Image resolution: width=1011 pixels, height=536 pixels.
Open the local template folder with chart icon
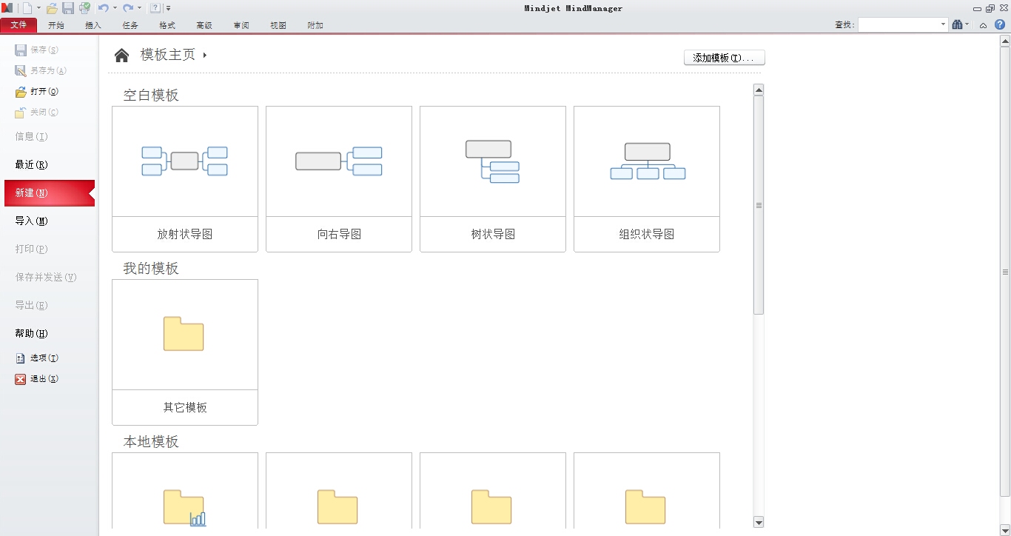[185, 492]
